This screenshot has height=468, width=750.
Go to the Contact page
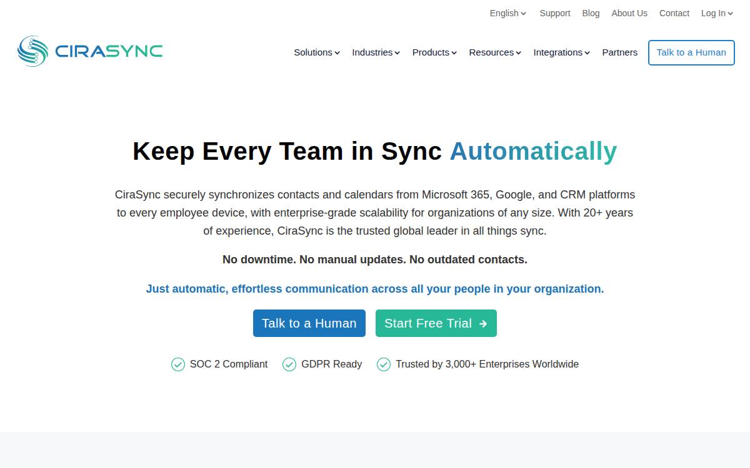[x=674, y=13]
